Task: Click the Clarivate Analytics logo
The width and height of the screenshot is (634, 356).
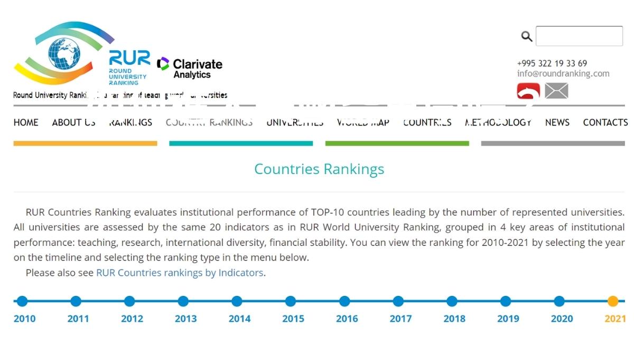Action: coord(190,69)
